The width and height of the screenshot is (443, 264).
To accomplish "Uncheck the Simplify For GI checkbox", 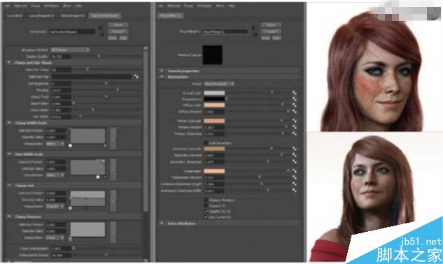I will click(206, 211).
